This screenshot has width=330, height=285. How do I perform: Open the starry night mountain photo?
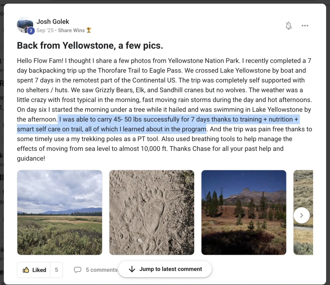tap(244, 212)
